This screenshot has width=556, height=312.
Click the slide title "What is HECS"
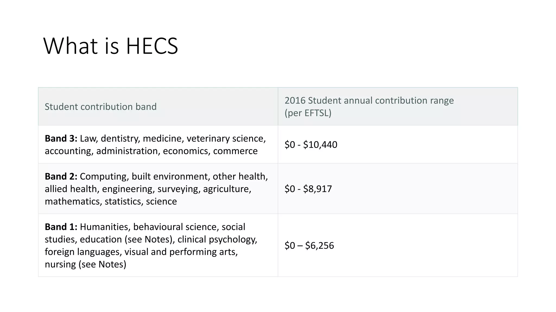coord(110,46)
